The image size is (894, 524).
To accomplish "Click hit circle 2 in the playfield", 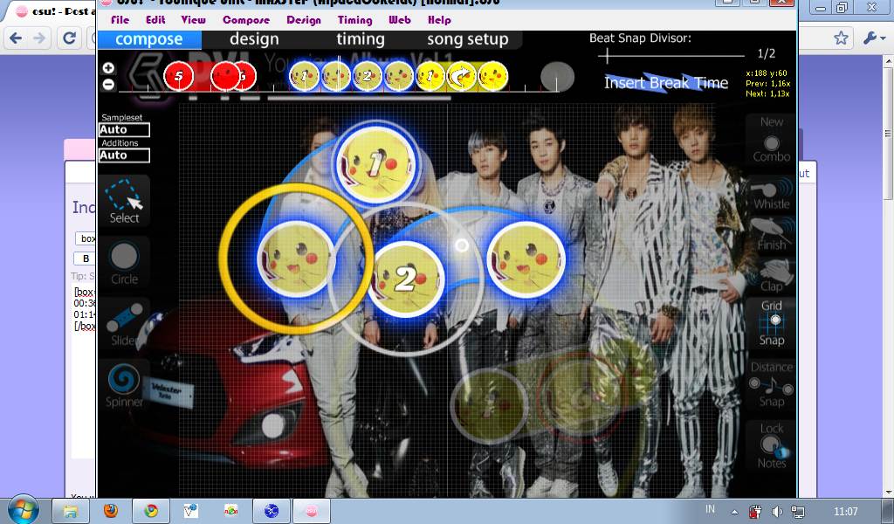I will pyautogui.click(x=404, y=279).
